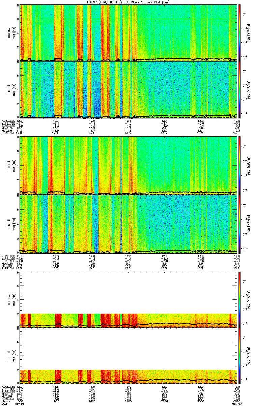Click the bottom 2000 time tick label

tap(92, 401)
